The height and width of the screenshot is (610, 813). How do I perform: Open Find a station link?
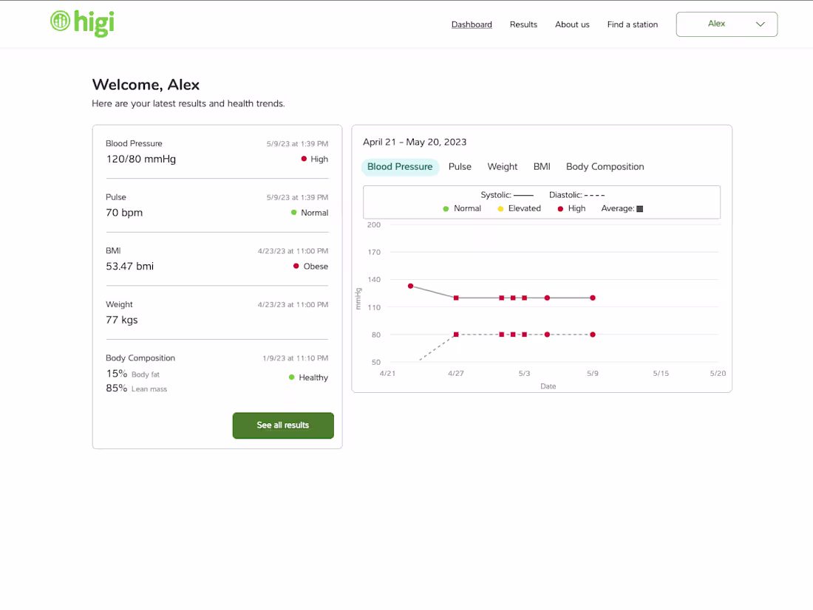click(632, 24)
